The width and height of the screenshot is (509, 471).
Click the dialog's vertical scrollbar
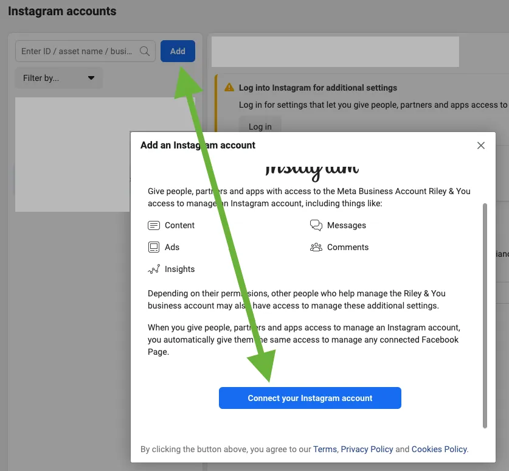point(485,316)
